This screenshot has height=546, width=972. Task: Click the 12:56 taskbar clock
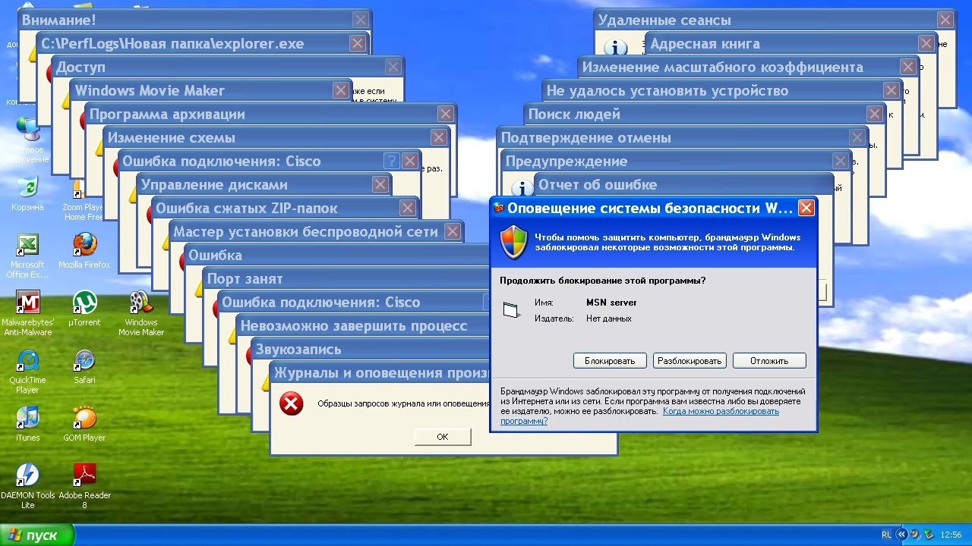(951, 535)
